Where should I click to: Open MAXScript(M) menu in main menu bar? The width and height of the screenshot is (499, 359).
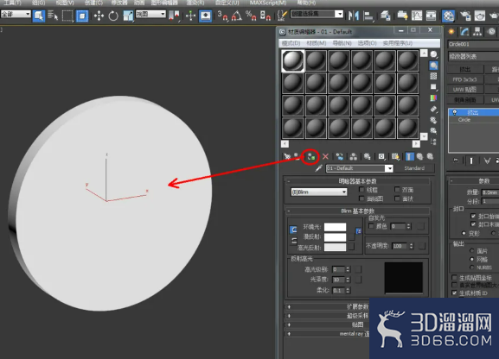pos(268,3)
